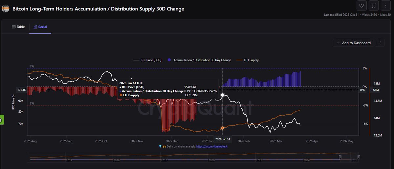Click the 13.7129M LTH Supply value in the tooltip

191,95
